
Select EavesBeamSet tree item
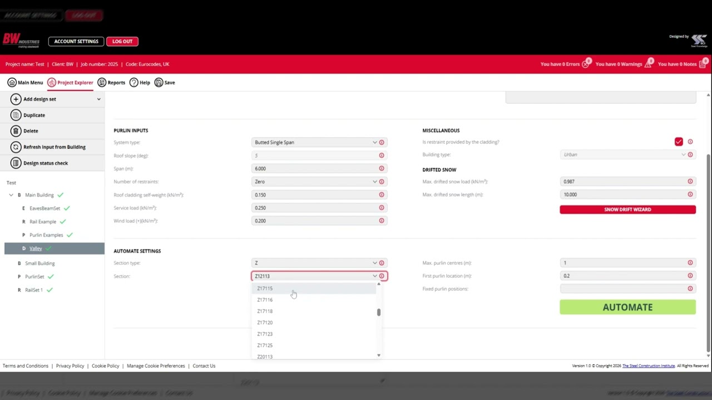(44, 208)
